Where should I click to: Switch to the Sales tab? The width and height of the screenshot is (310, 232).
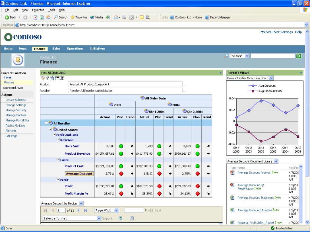(x=56, y=49)
